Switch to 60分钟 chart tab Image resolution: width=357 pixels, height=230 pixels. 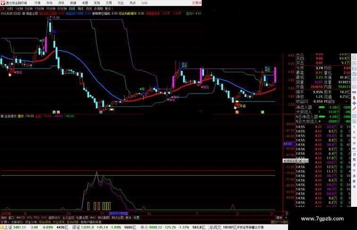[x=62, y=9]
